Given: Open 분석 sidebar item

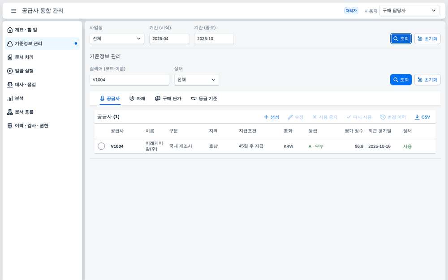Looking at the screenshot, I should (42, 98).
